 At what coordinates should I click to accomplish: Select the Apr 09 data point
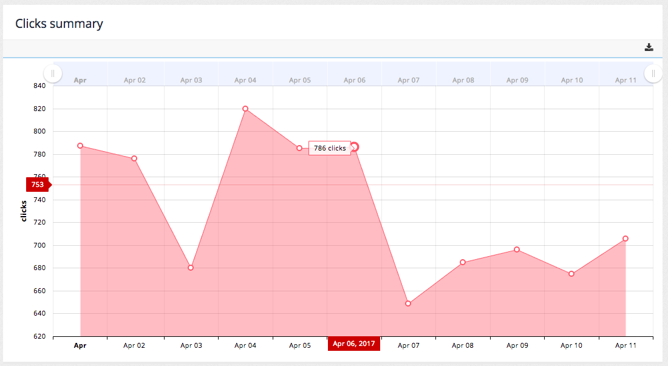click(517, 249)
